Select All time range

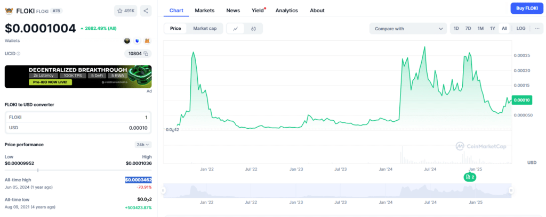point(504,29)
